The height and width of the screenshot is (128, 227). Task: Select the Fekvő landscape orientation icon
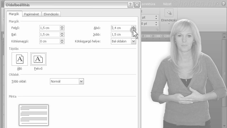[x=38, y=59]
